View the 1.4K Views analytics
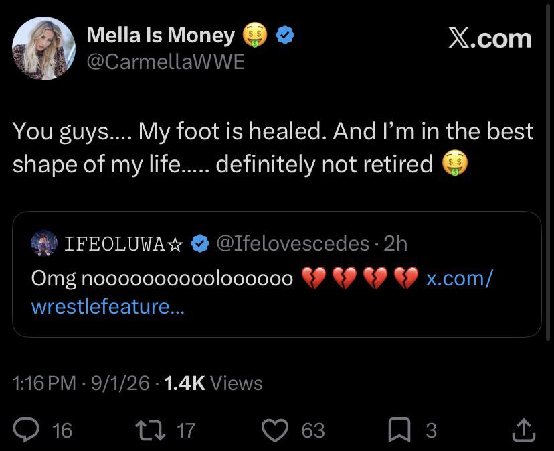This screenshot has height=451, width=554. point(213,383)
